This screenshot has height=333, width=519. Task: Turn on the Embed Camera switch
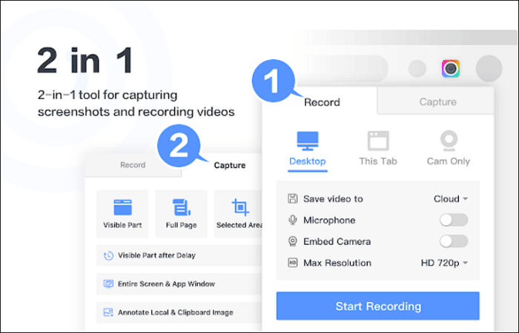pyautogui.click(x=453, y=241)
